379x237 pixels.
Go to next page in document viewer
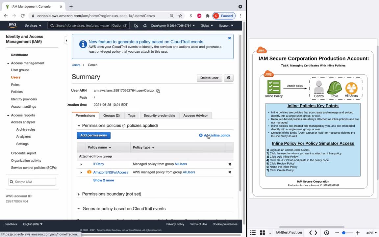click(316, 233)
